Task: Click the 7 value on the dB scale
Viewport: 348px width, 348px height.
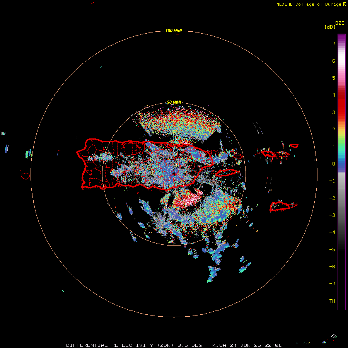Action: click(x=334, y=43)
